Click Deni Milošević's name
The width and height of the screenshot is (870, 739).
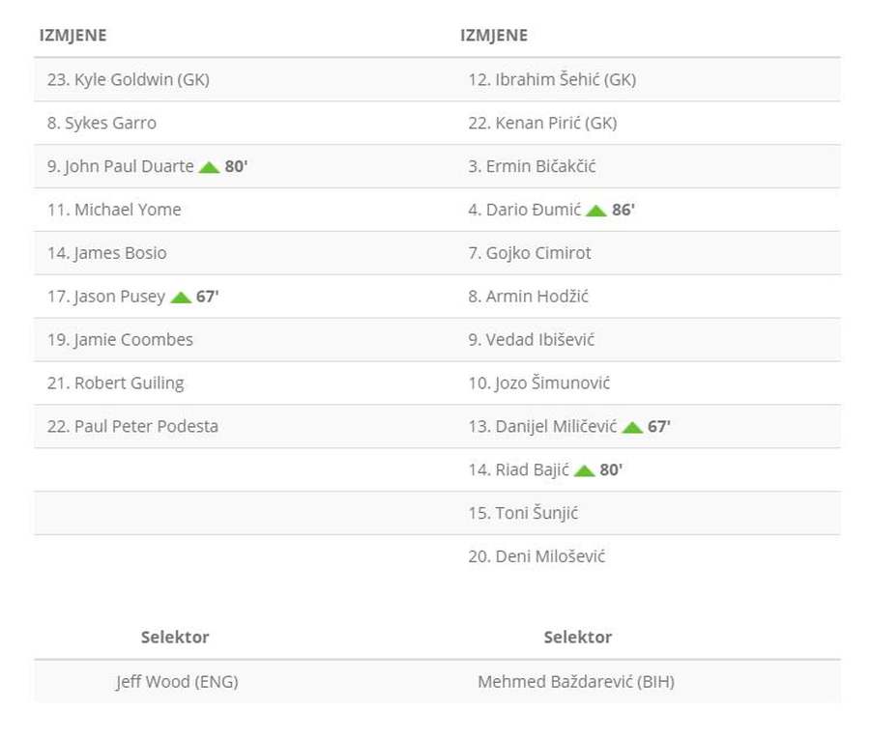[536, 556]
